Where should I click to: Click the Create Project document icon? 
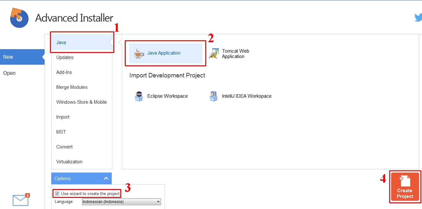(405, 182)
